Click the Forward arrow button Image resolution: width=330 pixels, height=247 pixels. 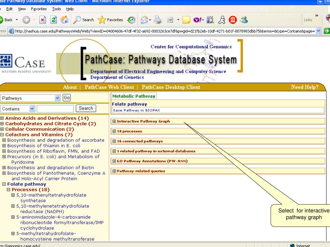[26, 20]
